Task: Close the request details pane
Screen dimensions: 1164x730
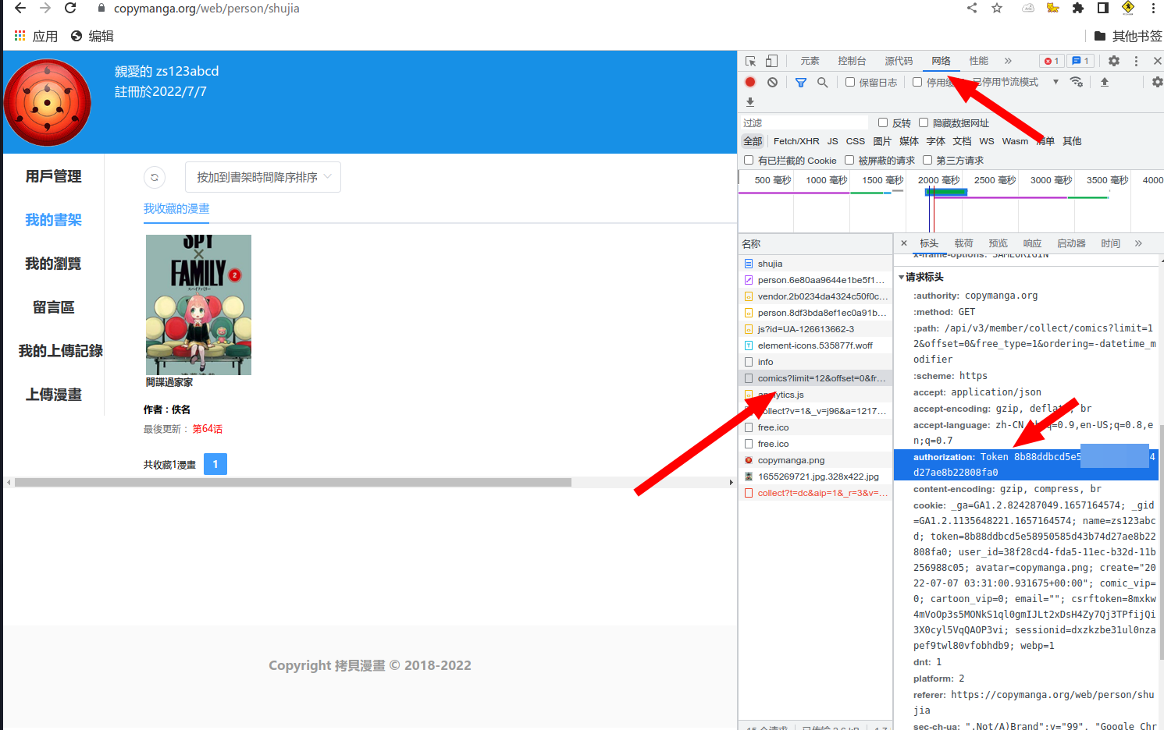Action: [904, 243]
